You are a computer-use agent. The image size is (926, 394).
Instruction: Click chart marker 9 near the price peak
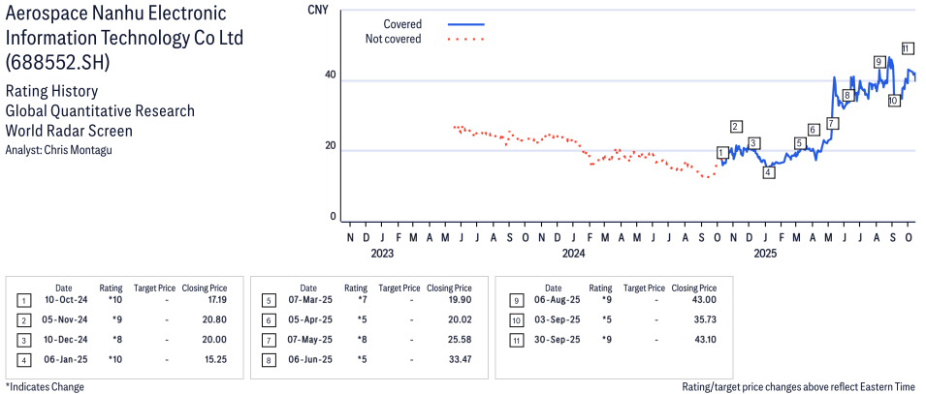point(878,62)
